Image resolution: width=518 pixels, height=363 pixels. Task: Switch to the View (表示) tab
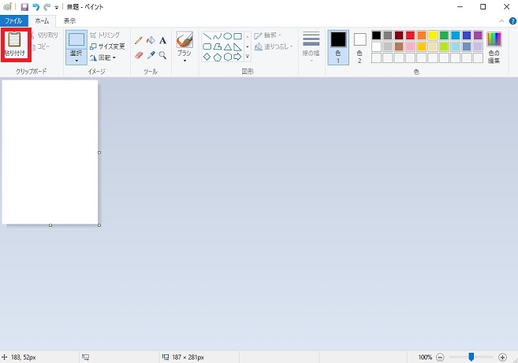pos(69,20)
